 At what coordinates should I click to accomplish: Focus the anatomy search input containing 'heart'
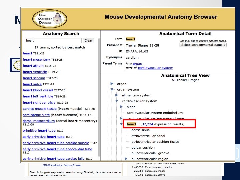pos(53,41)
